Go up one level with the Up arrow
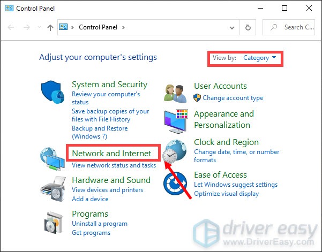 point(50,27)
